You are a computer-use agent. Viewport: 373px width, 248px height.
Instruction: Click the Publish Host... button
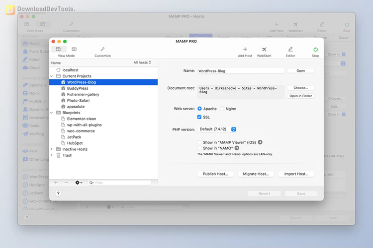215,174
